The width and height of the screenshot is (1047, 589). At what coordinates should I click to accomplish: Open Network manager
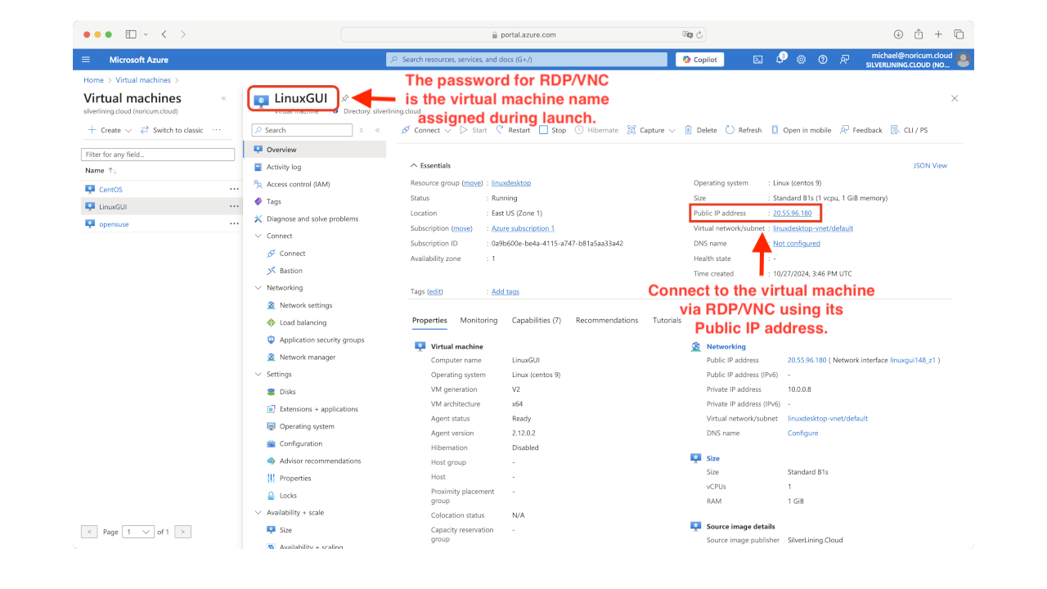click(307, 357)
